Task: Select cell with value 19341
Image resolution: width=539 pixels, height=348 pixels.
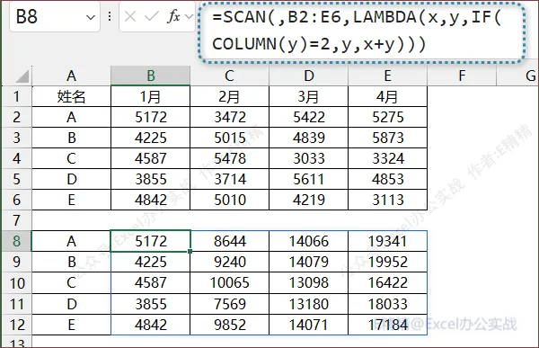Action: tap(387, 241)
